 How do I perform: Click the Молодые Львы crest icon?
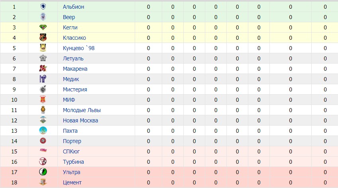click(x=43, y=110)
